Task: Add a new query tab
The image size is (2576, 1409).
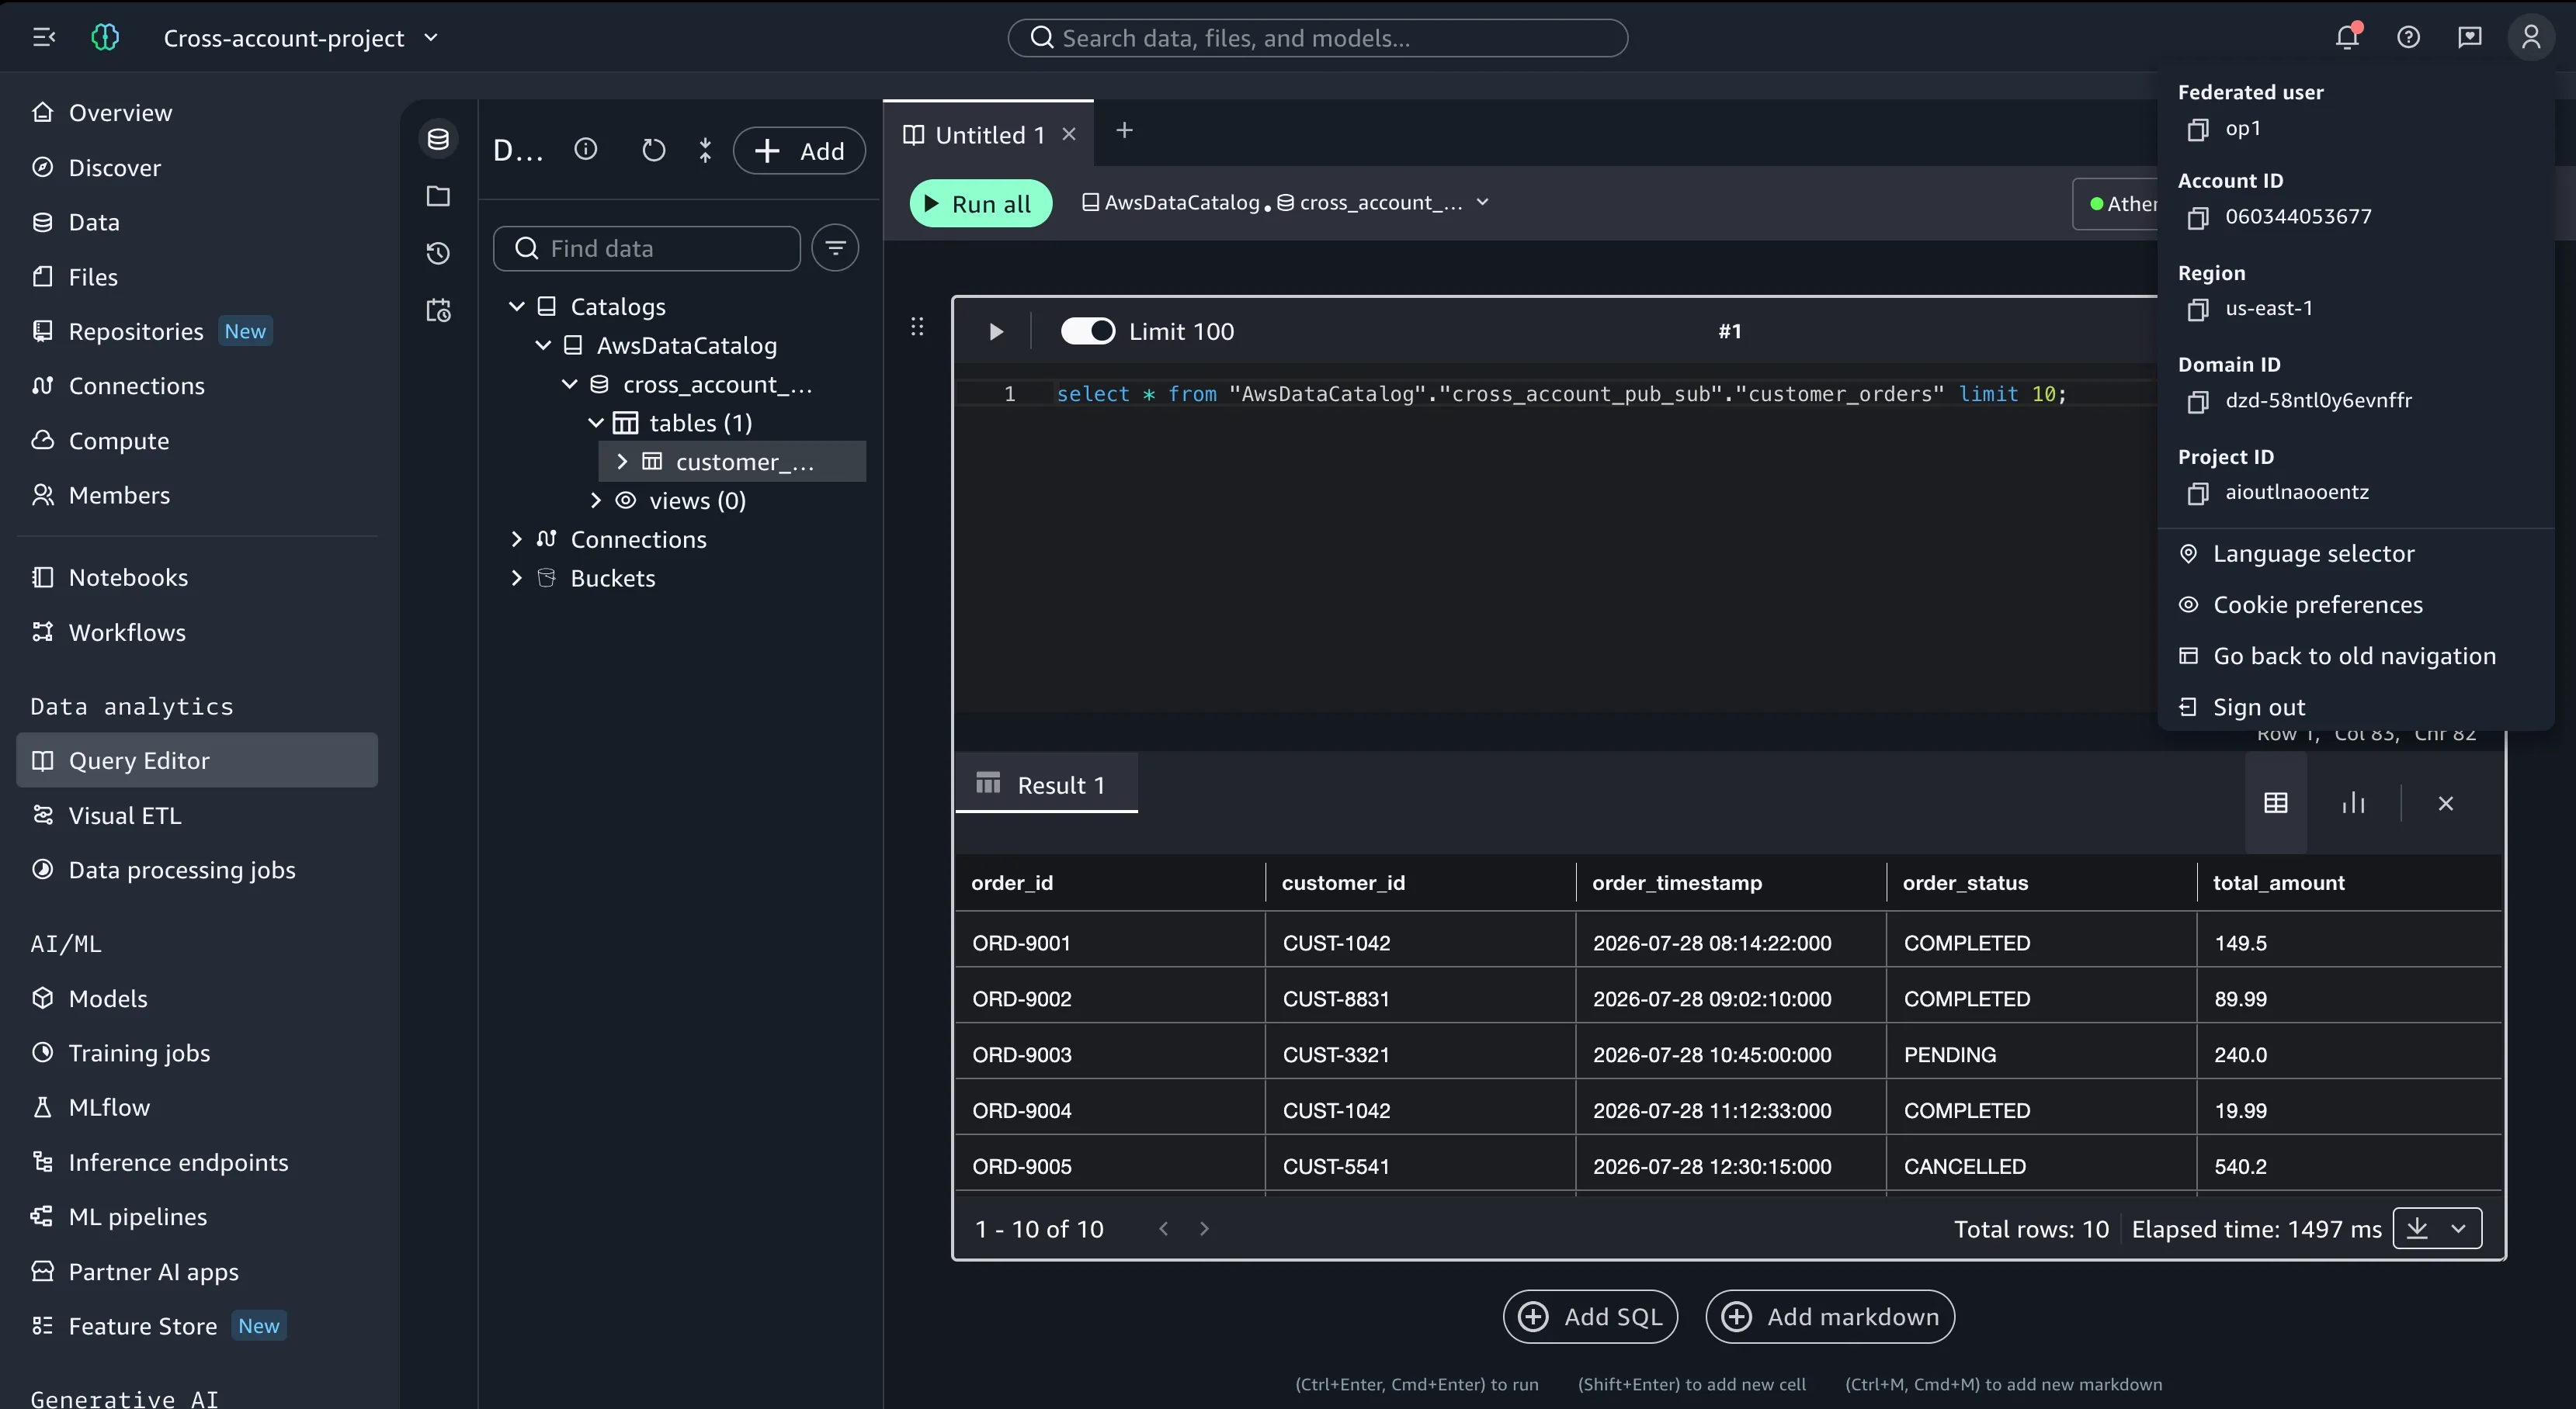Action: pos(1124,131)
